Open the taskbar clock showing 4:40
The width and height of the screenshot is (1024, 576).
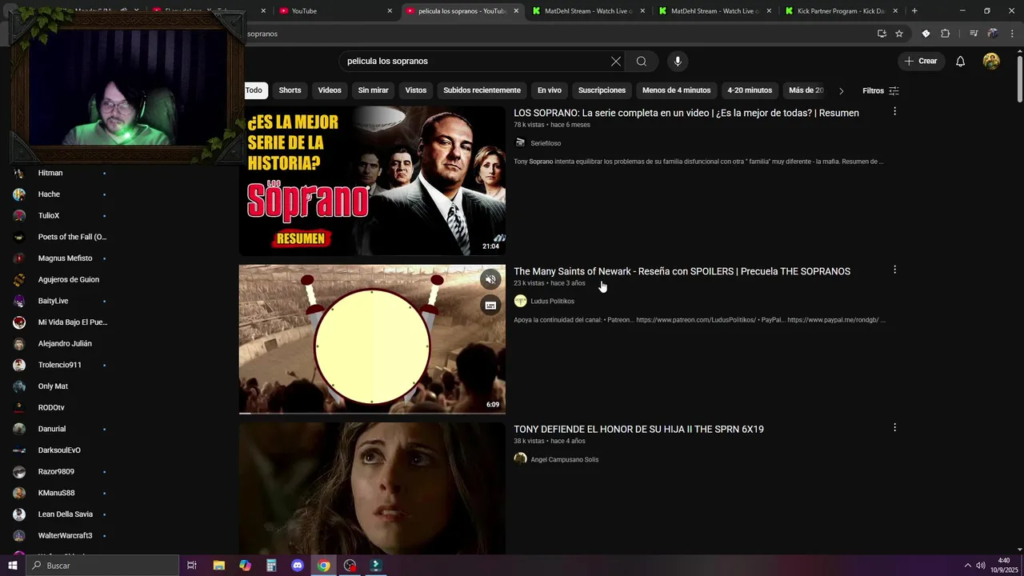tap(1004, 566)
